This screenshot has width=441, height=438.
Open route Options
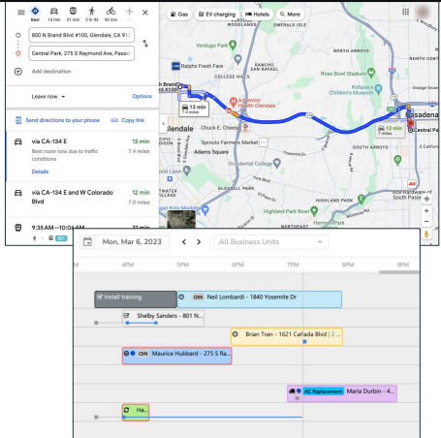click(142, 96)
